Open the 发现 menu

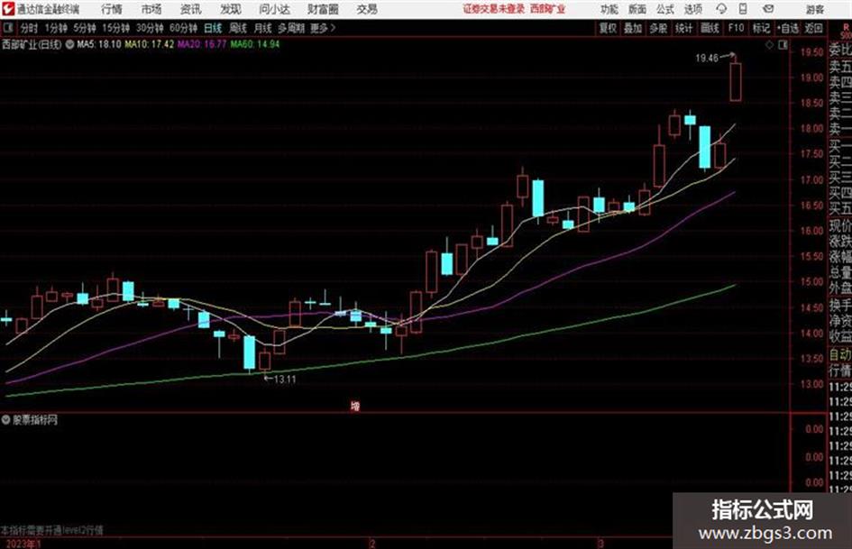[231, 9]
